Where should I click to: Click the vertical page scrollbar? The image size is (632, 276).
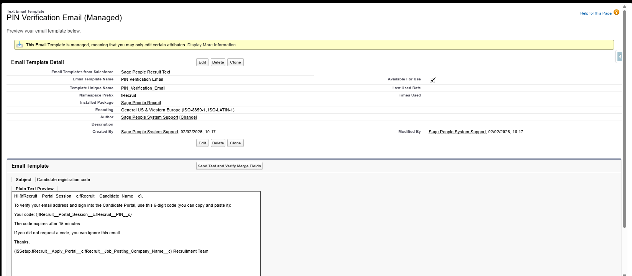[x=624, y=115]
